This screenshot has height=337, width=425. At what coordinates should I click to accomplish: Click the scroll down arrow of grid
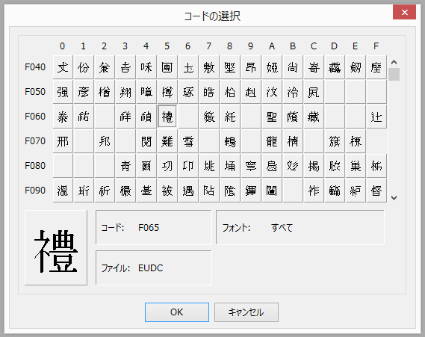point(394,198)
